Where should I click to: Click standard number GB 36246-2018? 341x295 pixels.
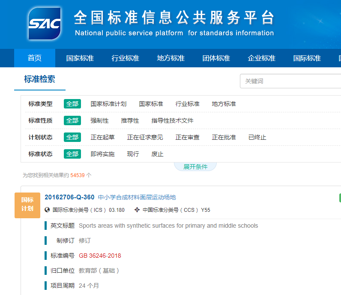pos(100,256)
